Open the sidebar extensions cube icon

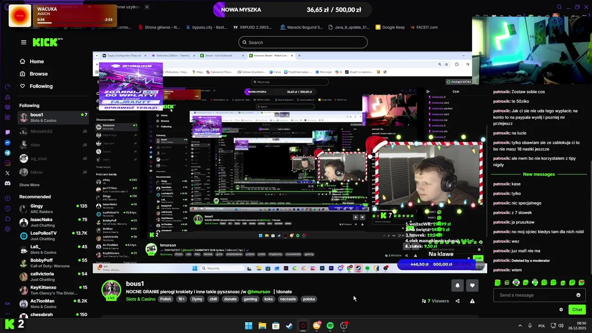click(7, 219)
